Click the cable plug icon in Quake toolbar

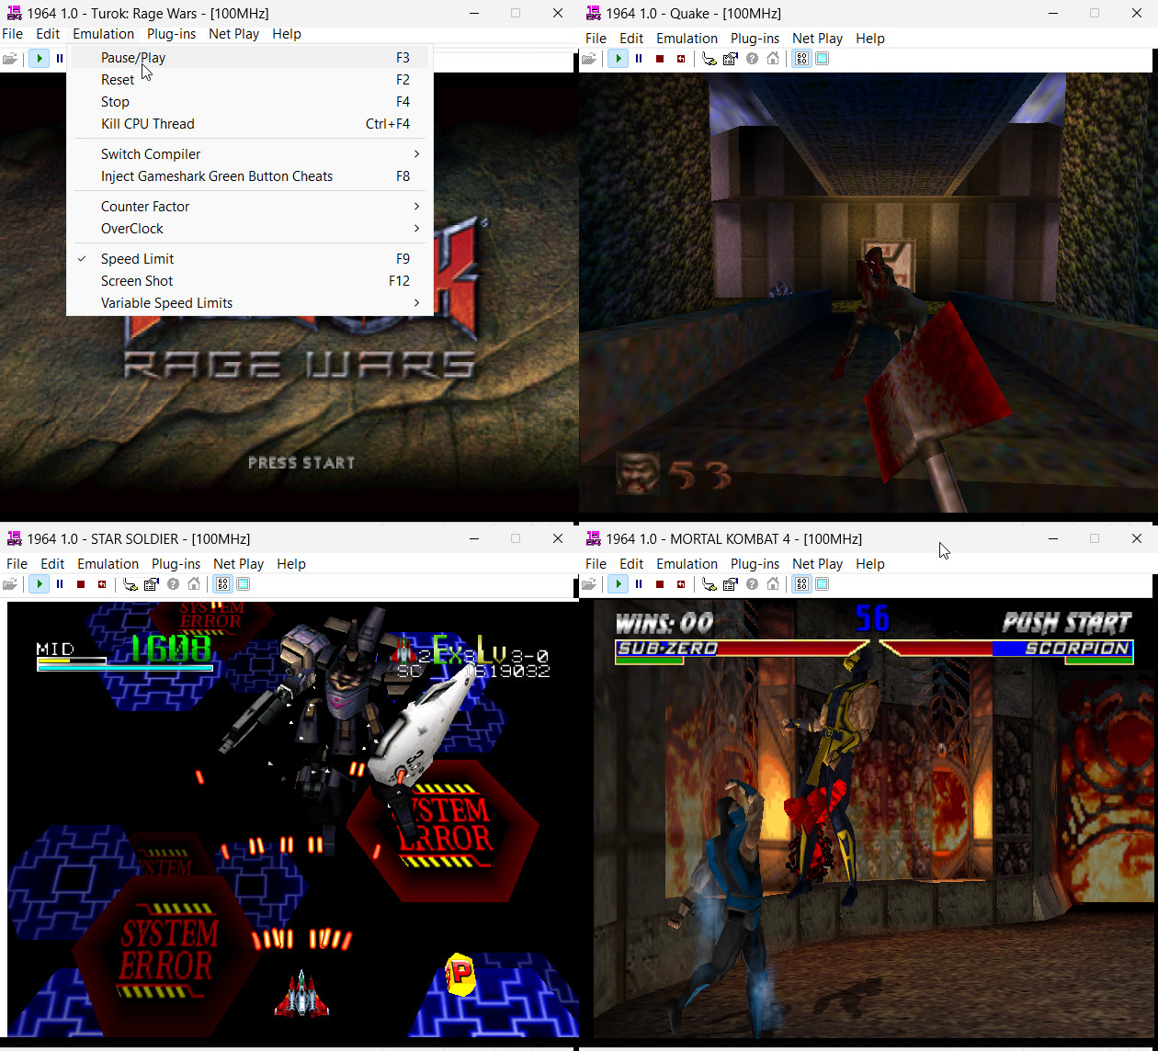(x=710, y=59)
